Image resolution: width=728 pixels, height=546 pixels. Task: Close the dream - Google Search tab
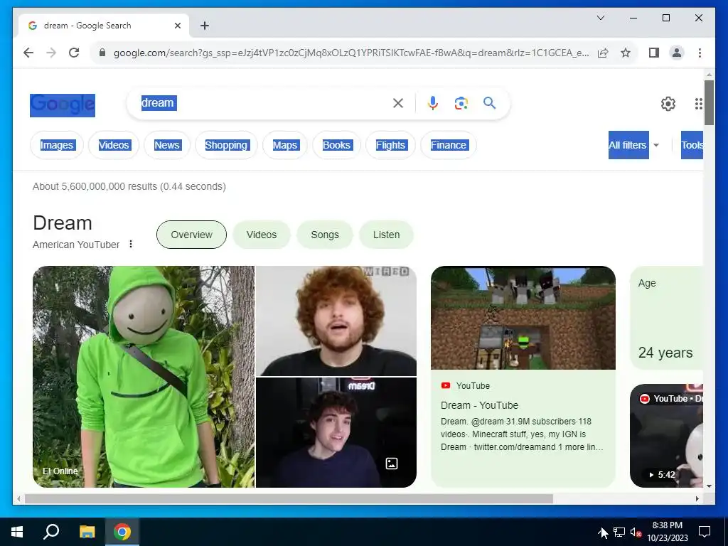click(177, 26)
